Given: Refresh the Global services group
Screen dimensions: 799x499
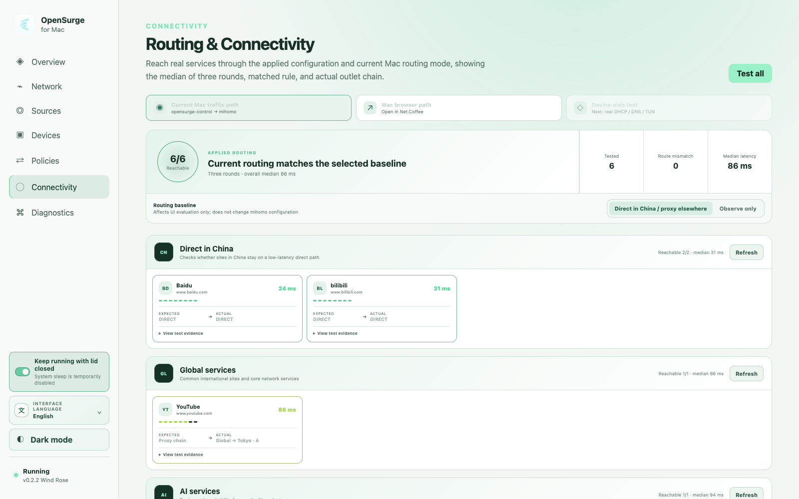Looking at the screenshot, I should [x=746, y=374].
